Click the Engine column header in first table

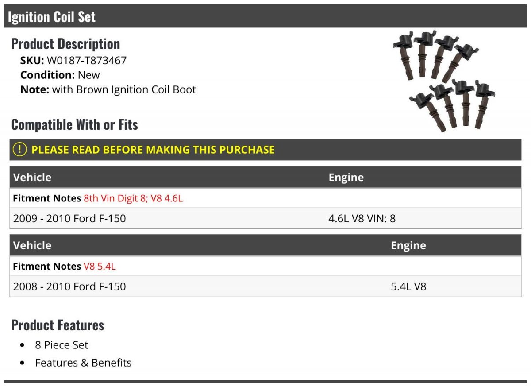pyautogui.click(x=346, y=177)
